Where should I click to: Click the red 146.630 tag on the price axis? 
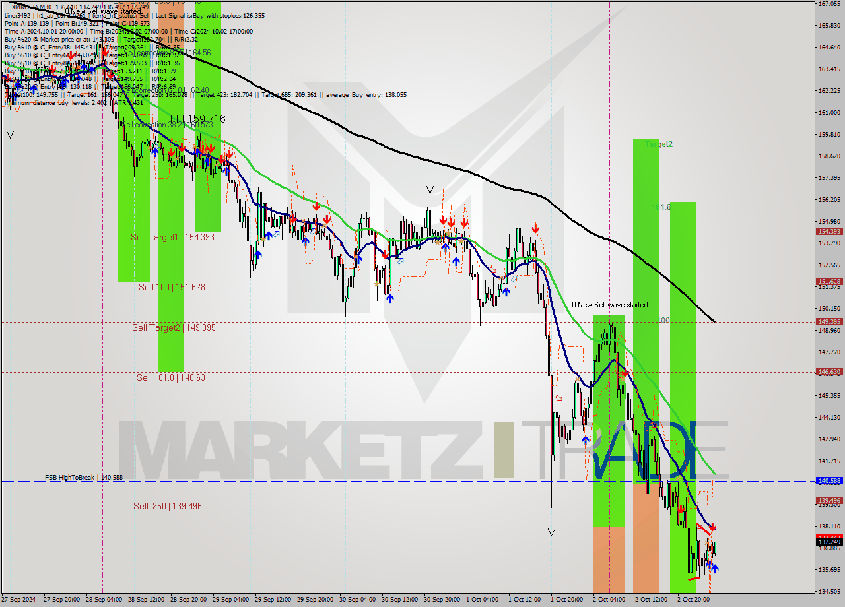click(x=829, y=372)
